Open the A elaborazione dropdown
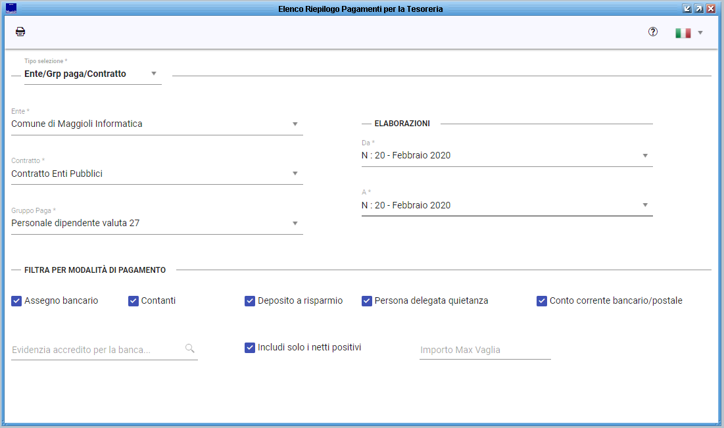The height and width of the screenshot is (428, 724). (507, 205)
